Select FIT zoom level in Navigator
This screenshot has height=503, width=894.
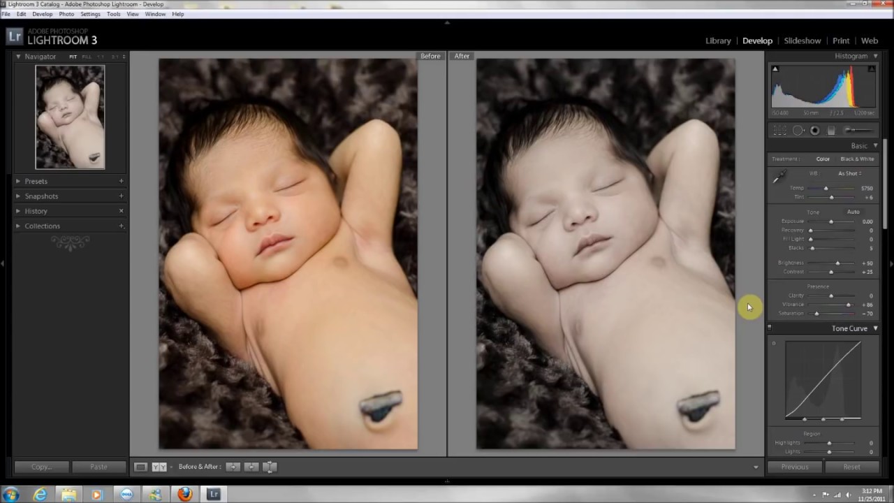[73, 57]
